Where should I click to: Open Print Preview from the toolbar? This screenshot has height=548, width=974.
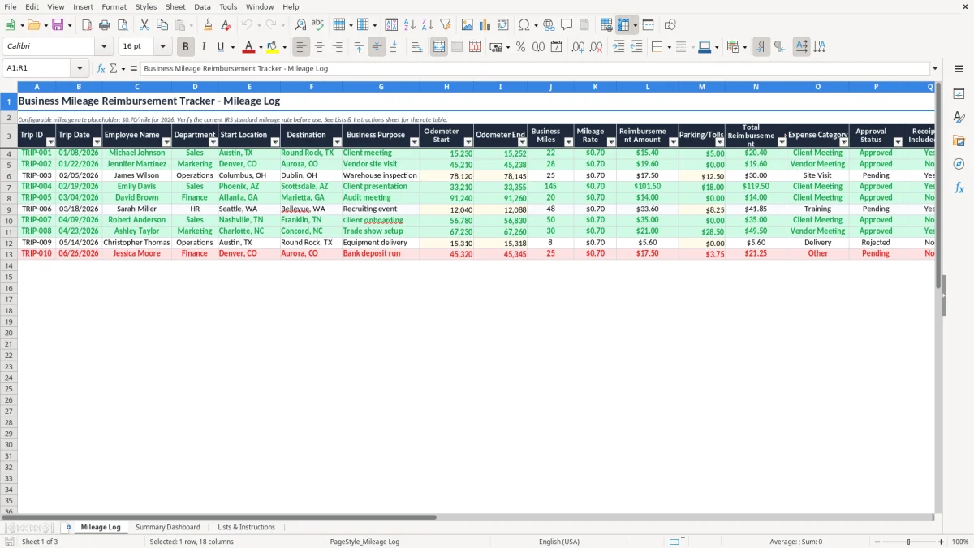click(123, 25)
